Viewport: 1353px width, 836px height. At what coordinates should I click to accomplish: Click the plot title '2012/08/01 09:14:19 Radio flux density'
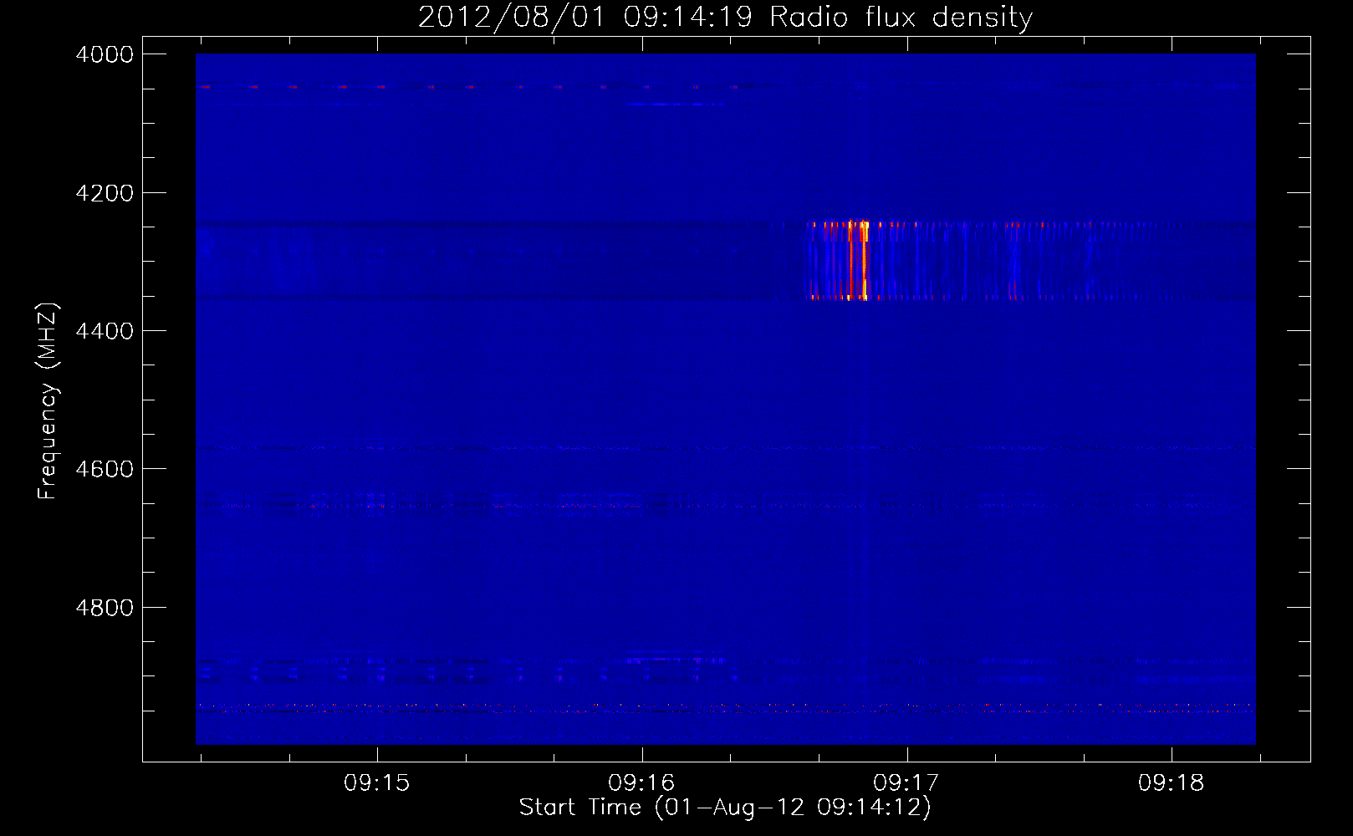point(725,18)
